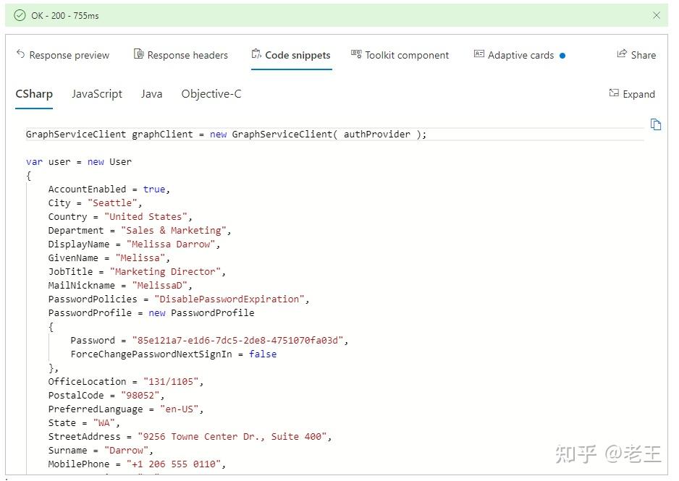Viewport: 679px width, 481px height.
Task: Open the Objective-C snippet tab
Action: (211, 94)
